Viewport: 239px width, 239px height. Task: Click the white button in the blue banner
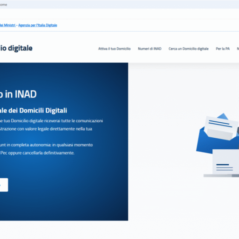pyautogui.click(x=4, y=185)
